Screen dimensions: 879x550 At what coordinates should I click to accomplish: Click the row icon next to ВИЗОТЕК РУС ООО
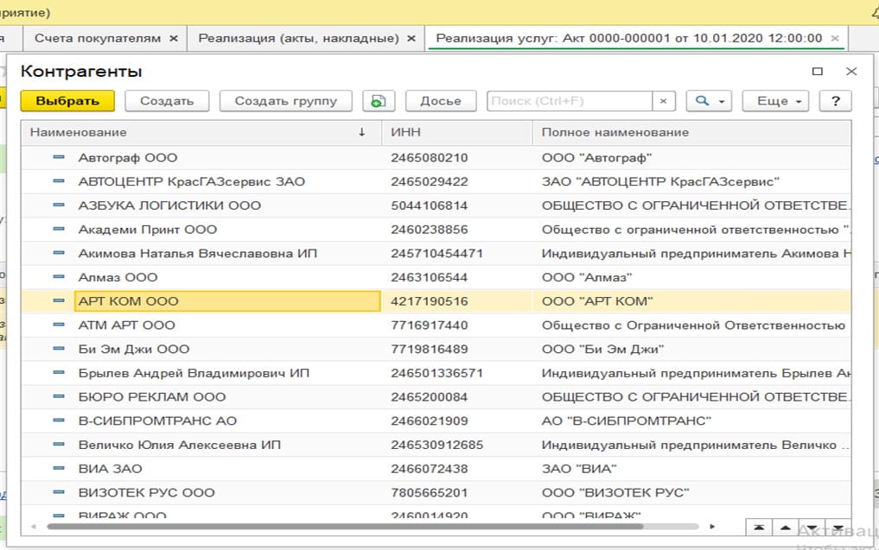58,492
